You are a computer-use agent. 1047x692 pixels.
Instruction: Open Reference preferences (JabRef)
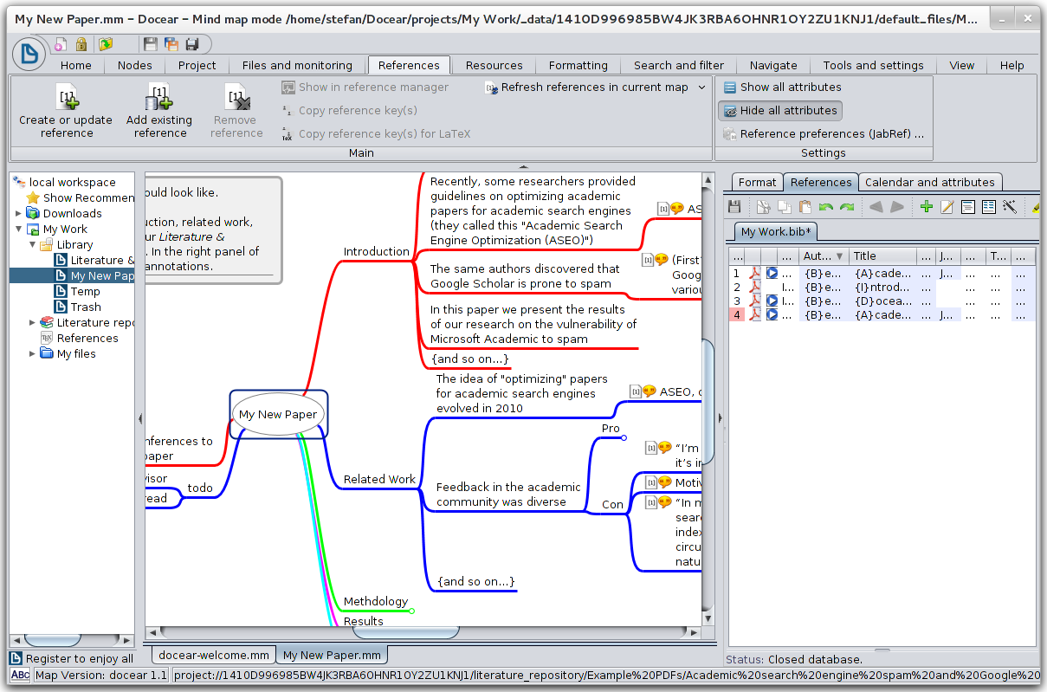tap(824, 133)
